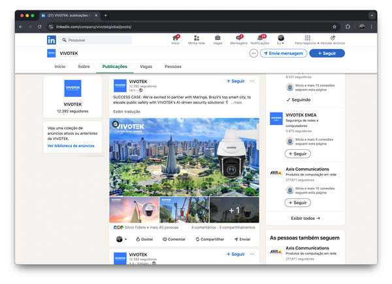The image size is (392, 284).
Task: Follow VIVOTEK EMEA with Seguir
Action: click(298, 154)
